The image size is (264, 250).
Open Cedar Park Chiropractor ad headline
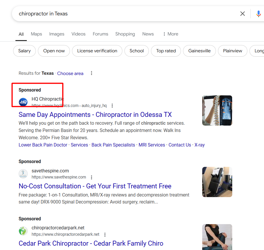[91, 243]
